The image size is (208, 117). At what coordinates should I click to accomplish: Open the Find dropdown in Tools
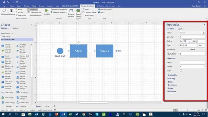[x=86, y=9]
